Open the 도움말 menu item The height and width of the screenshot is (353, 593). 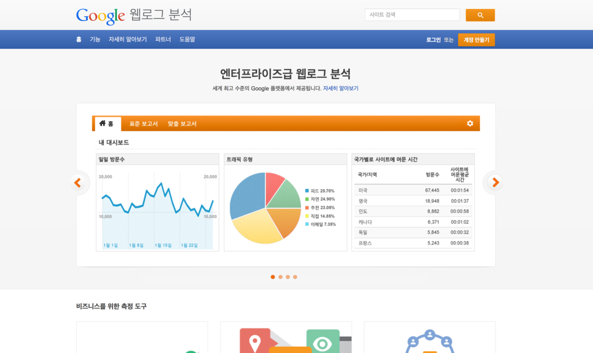click(x=187, y=39)
